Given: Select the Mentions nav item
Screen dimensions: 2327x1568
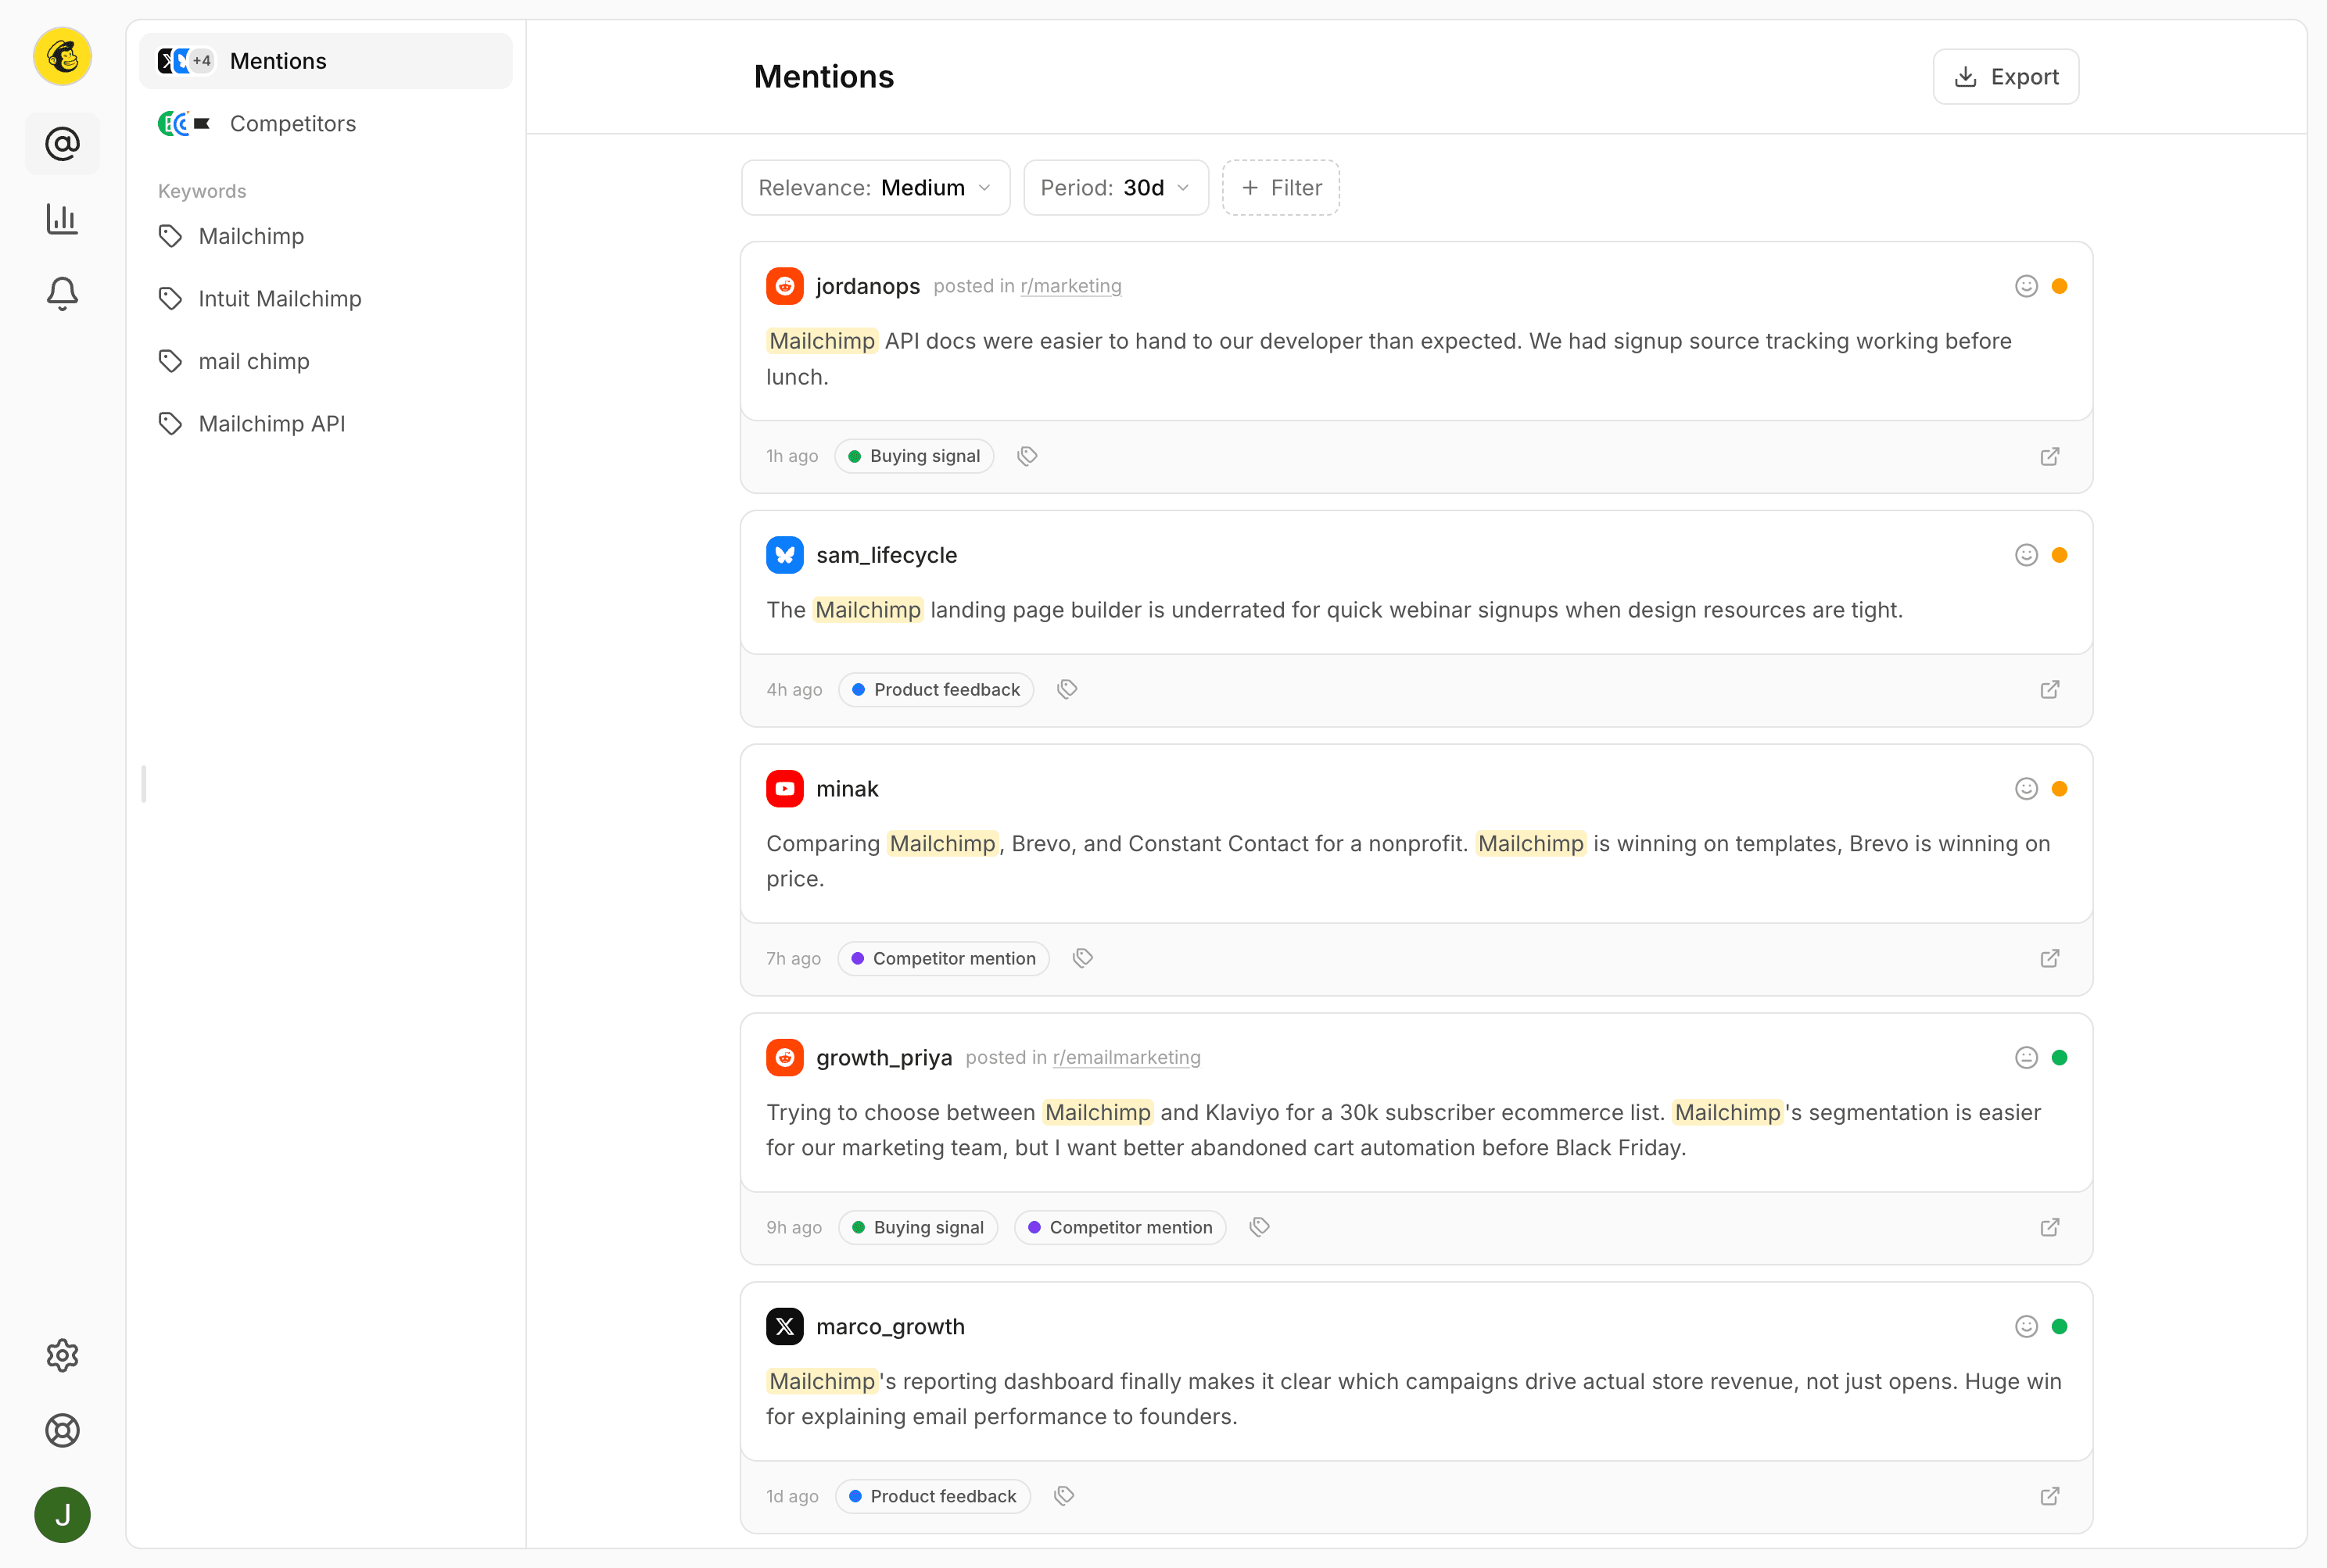Looking at the screenshot, I should pos(326,61).
